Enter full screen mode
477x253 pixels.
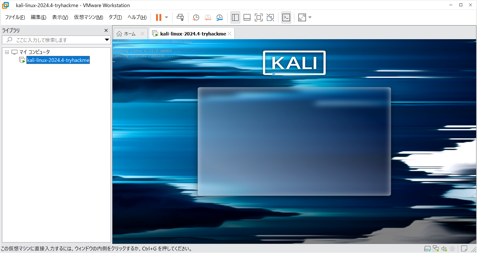(259, 18)
